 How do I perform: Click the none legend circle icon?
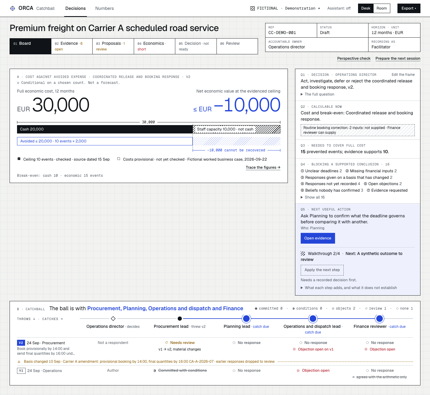(x=397, y=308)
